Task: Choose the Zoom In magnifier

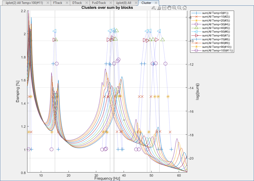Action: pyautogui.click(x=174, y=8)
